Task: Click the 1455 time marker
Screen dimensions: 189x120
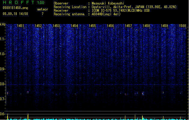Action: pos(92,25)
